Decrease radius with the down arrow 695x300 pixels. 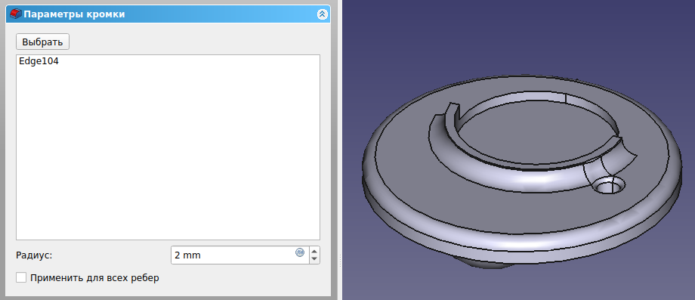314,258
